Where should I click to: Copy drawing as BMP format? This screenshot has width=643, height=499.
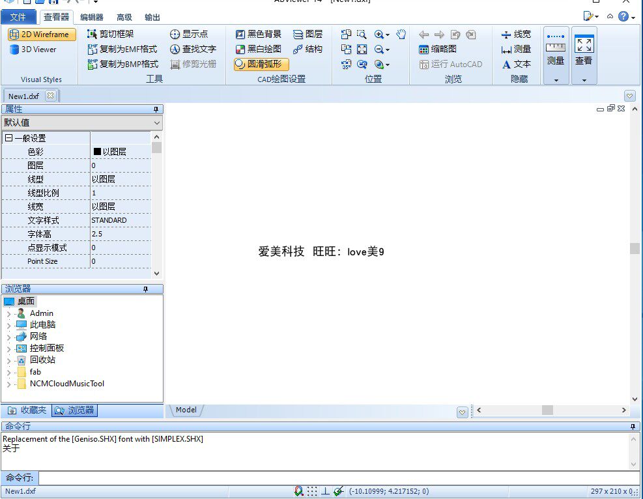[x=122, y=64]
